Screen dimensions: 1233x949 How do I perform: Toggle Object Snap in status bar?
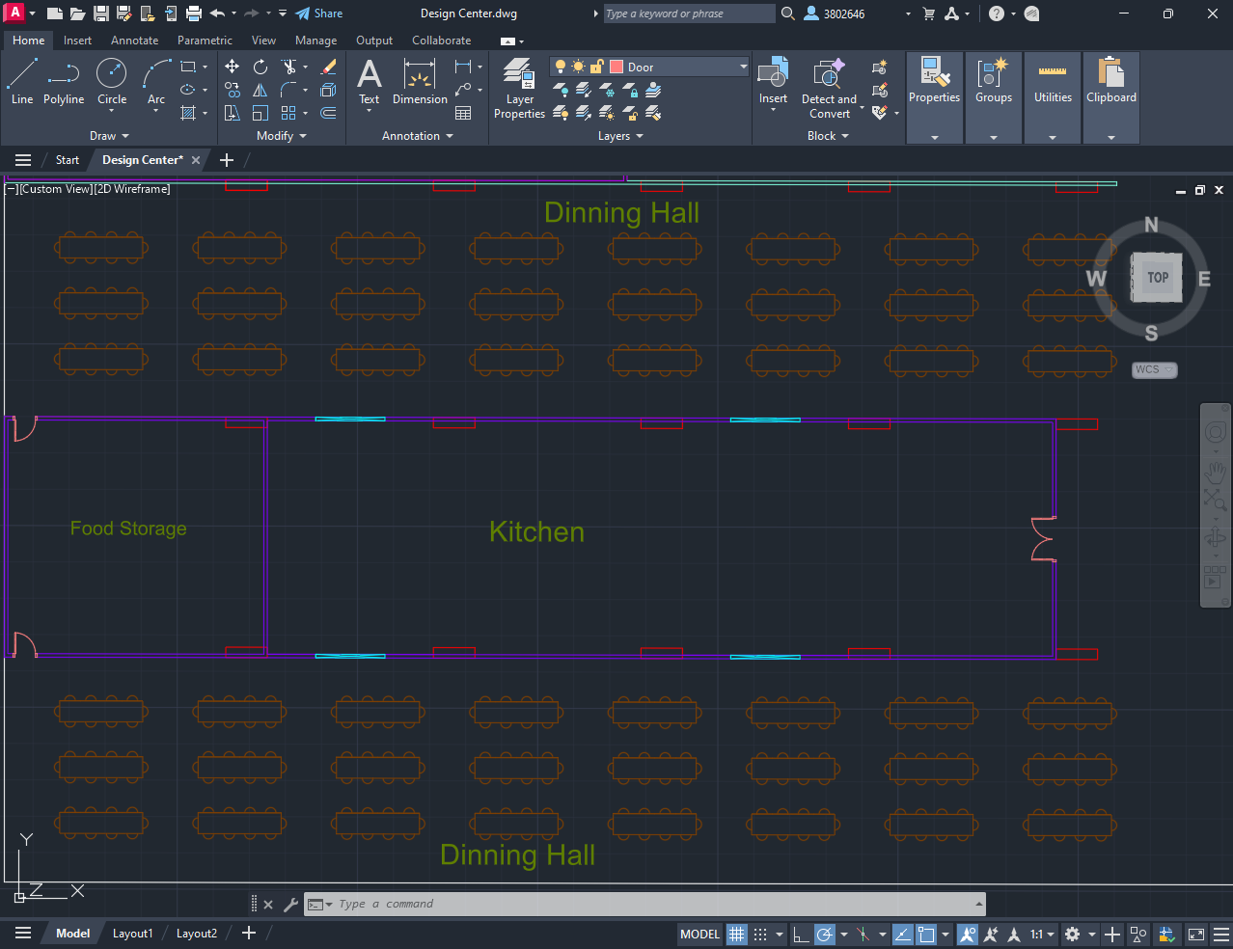[926, 934]
